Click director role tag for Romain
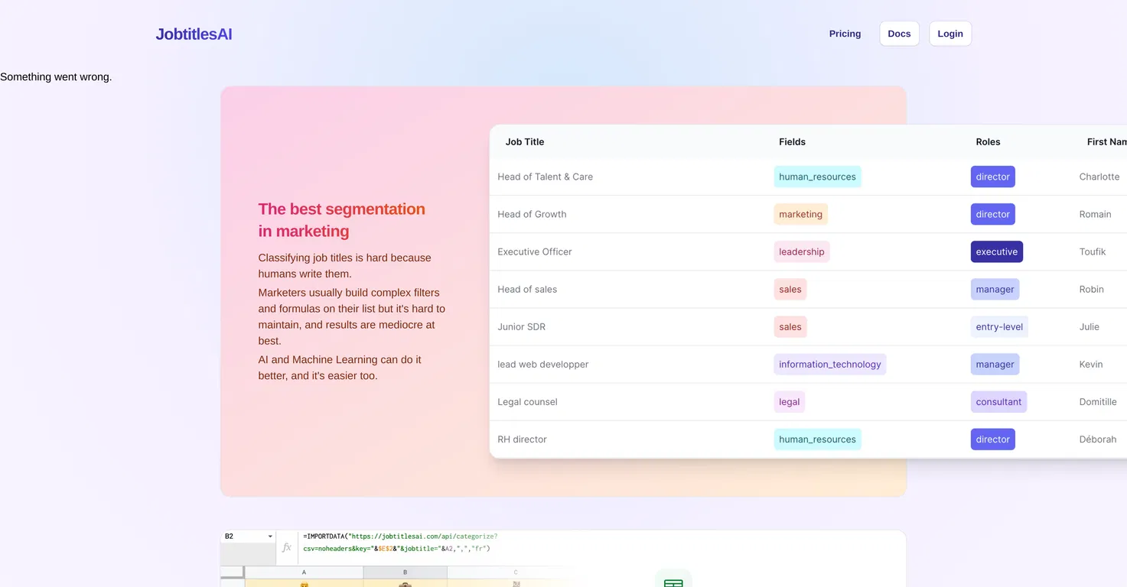Screen dimensions: 1127x587 [992, 214]
